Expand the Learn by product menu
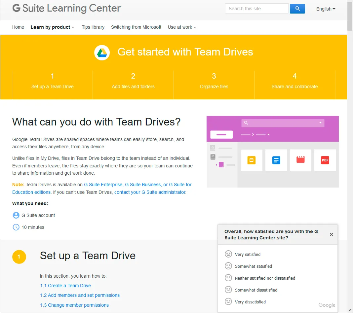Screen dimensions: 353x313 52,27
